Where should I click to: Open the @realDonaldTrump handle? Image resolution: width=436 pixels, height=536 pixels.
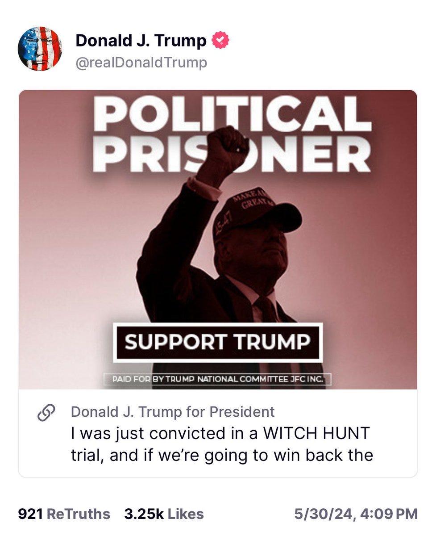click(x=141, y=63)
